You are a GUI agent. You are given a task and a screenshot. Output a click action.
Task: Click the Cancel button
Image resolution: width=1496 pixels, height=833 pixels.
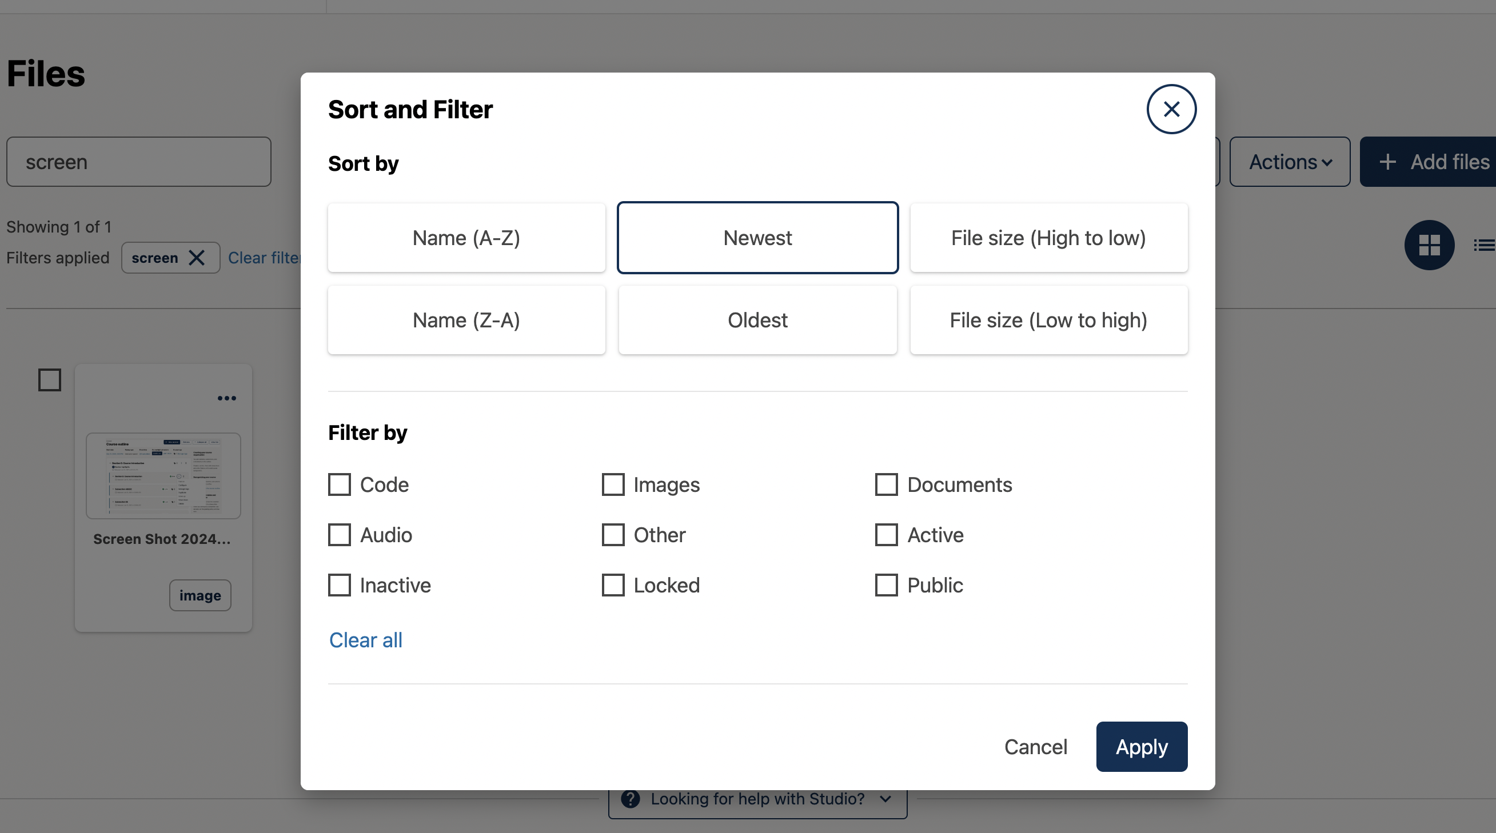tap(1035, 747)
